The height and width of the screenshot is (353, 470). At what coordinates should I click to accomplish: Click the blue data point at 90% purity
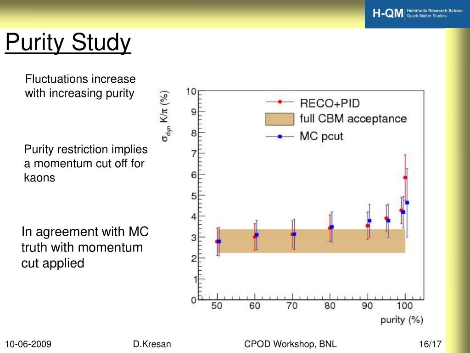(x=369, y=221)
